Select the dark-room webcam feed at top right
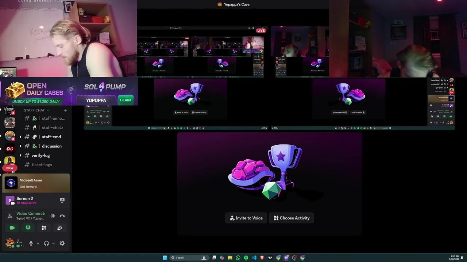Image resolution: width=467 pixels, height=262 pixels. (398, 38)
